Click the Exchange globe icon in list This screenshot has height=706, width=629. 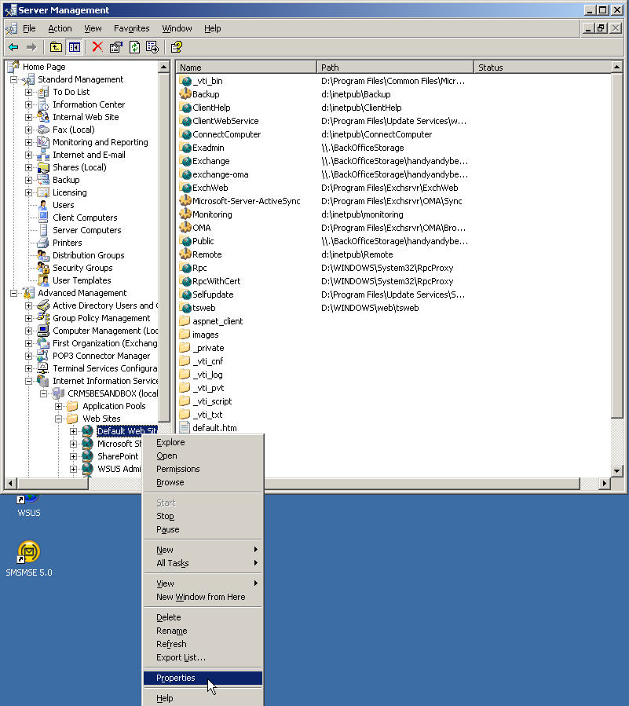click(185, 161)
